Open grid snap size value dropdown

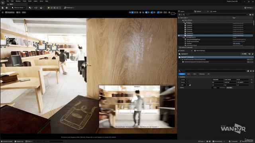149,12
